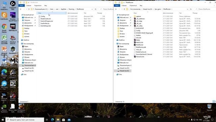Select Сеть in right navigation pane
216x122 pixels.
click(x=120, y=75)
